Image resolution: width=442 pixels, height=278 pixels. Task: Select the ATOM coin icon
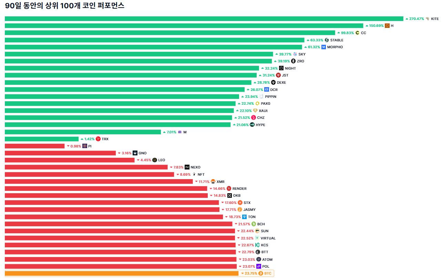[x=259, y=259]
